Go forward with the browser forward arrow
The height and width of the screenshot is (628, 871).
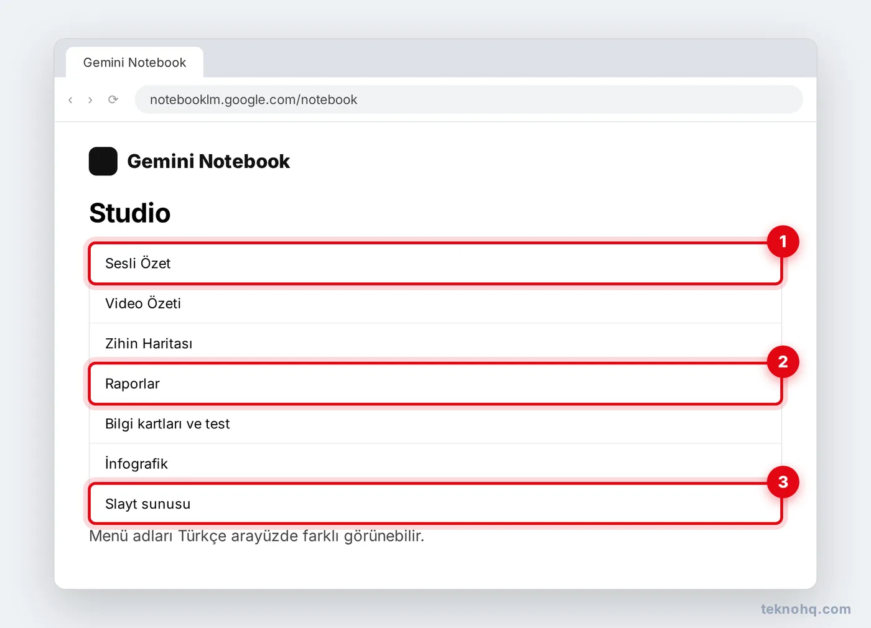tap(90, 99)
